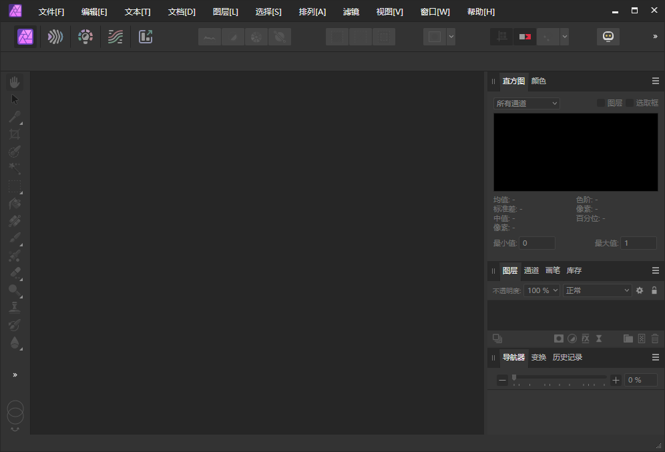The width and height of the screenshot is (665, 452).
Task: Select the Move tool in the toolbar
Action: click(15, 99)
